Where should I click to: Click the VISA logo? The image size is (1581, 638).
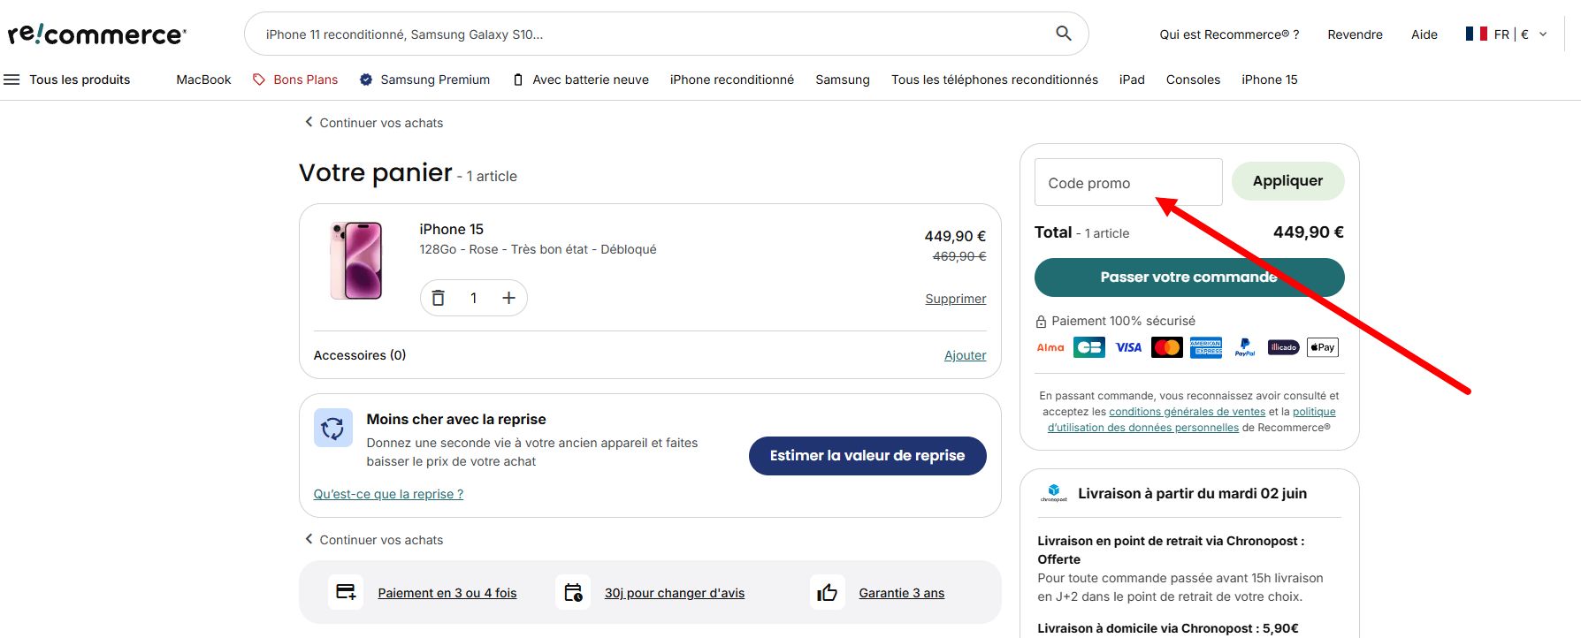click(x=1128, y=347)
